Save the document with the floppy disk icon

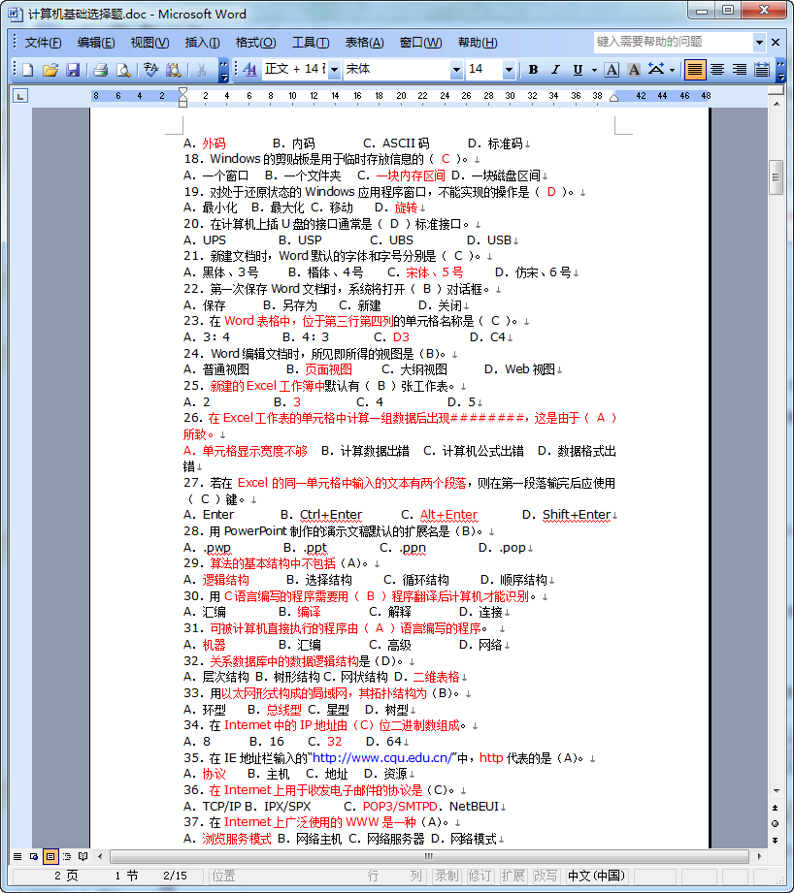point(73,70)
